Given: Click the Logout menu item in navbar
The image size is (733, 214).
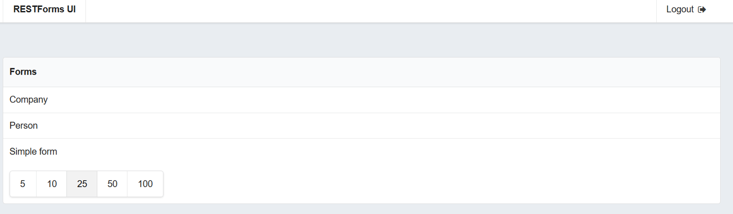Looking at the screenshot, I should pyautogui.click(x=686, y=10).
